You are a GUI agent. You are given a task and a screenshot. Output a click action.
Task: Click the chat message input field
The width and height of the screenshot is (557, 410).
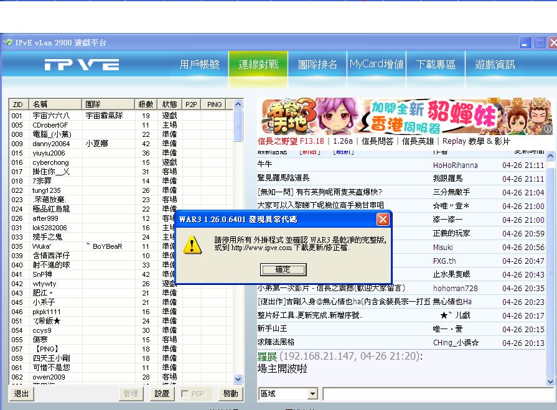(x=438, y=394)
